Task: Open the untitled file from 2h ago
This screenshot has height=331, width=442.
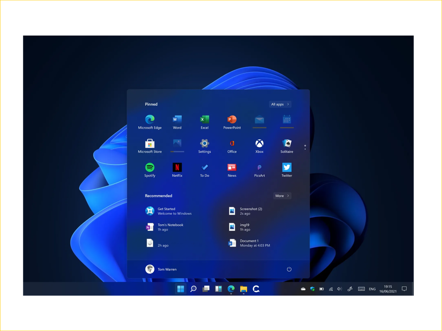Action: tap(157, 243)
